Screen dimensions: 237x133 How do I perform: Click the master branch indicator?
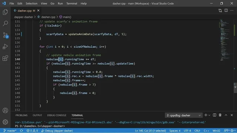[10, 130]
